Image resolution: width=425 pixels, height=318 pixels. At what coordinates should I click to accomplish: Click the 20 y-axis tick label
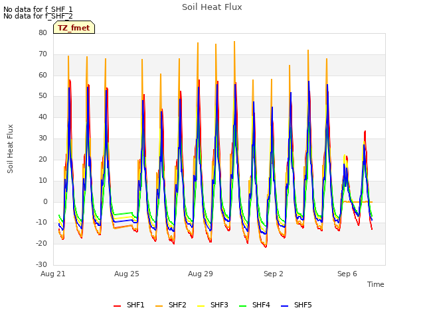42,159
